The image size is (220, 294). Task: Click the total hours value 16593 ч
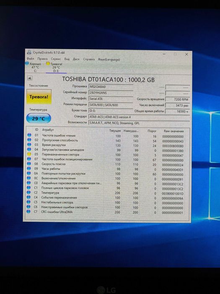click(x=178, y=111)
